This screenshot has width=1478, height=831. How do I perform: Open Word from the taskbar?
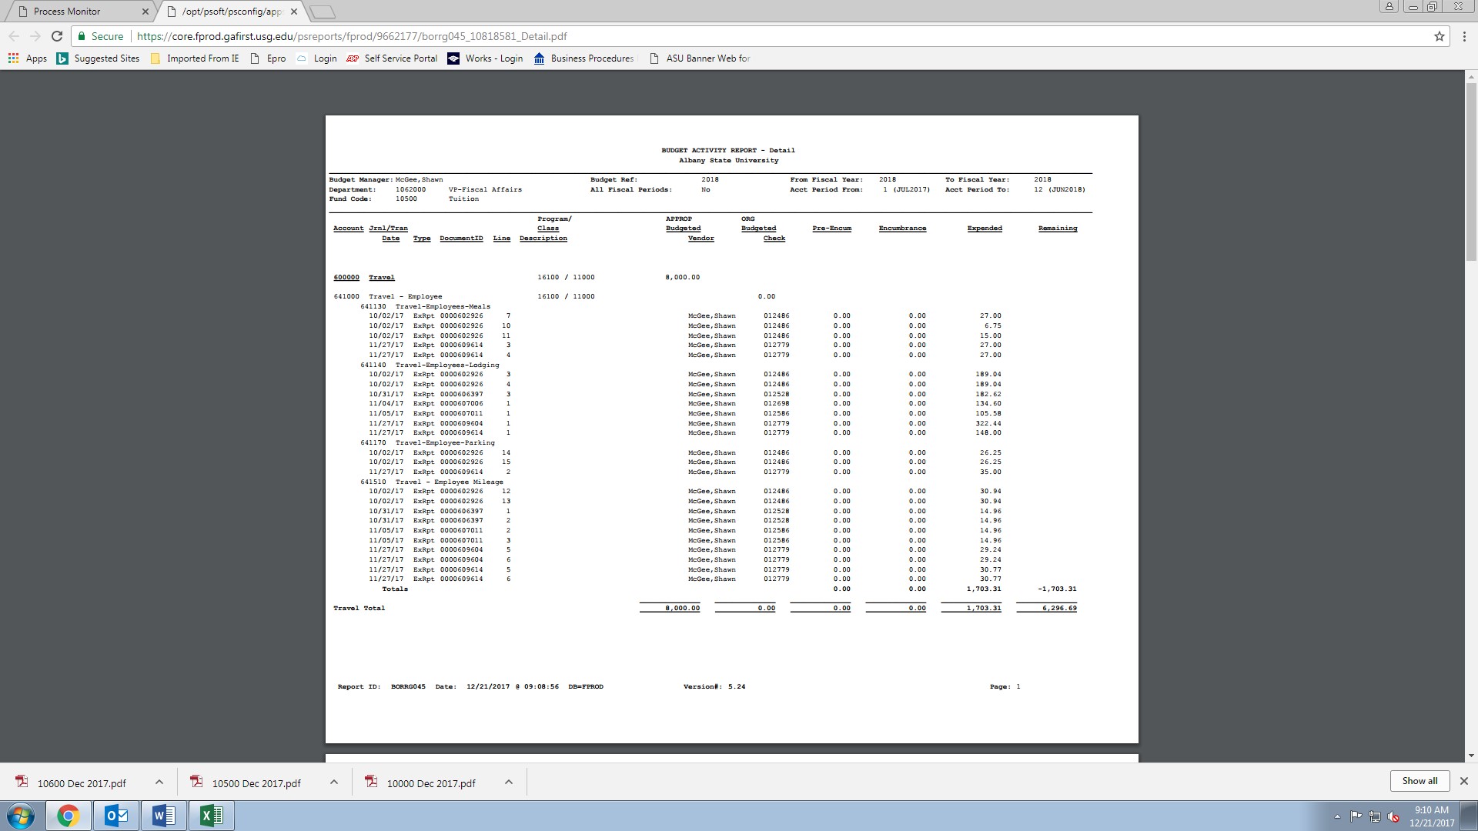164,816
